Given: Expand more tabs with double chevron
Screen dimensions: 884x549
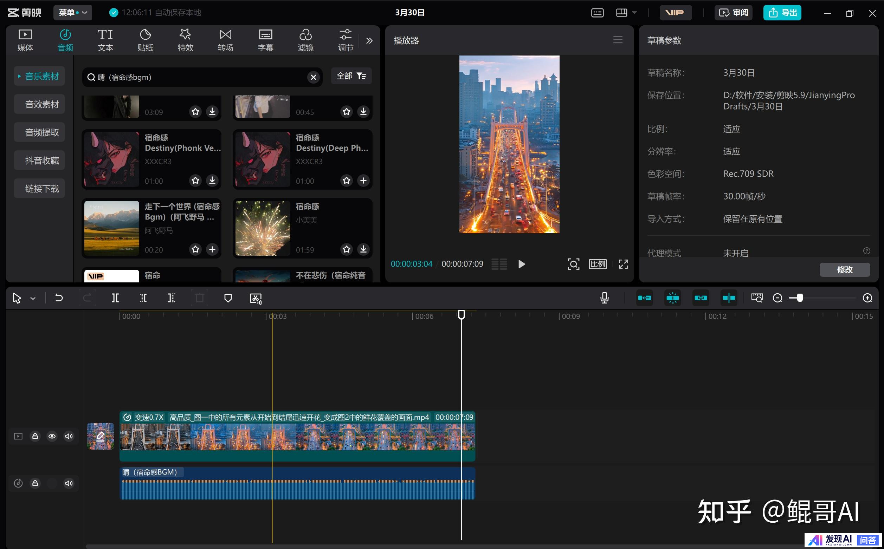Looking at the screenshot, I should point(369,41).
